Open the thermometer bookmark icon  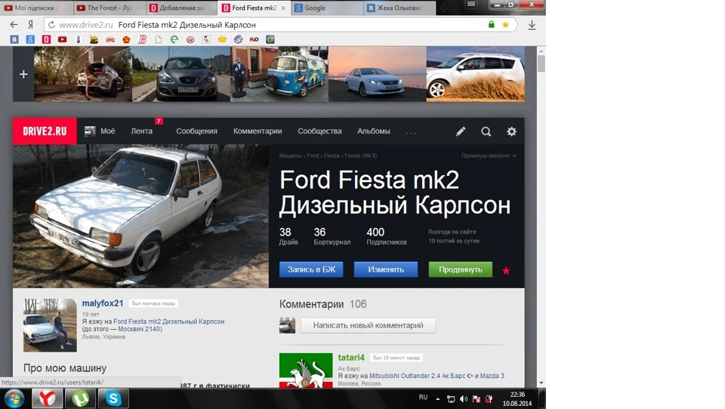(x=78, y=39)
